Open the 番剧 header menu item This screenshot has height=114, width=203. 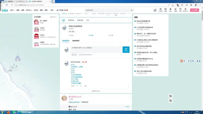point(18,10)
